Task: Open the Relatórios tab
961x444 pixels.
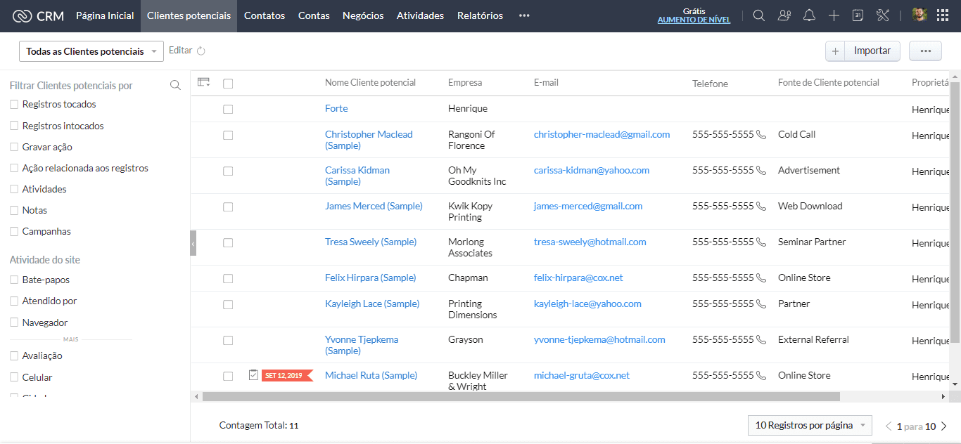Action: (480, 15)
